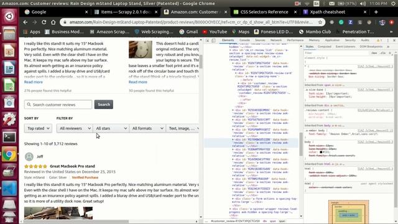Open the Network tab in DevTools
This screenshot has width=398, height=224.
[x=276, y=40]
